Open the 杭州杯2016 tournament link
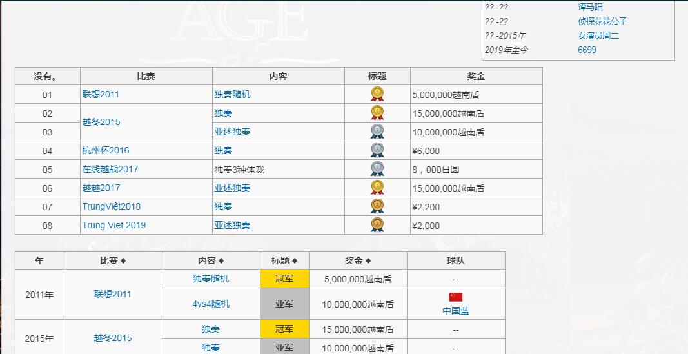688x354 pixels. click(x=105, y=150)
